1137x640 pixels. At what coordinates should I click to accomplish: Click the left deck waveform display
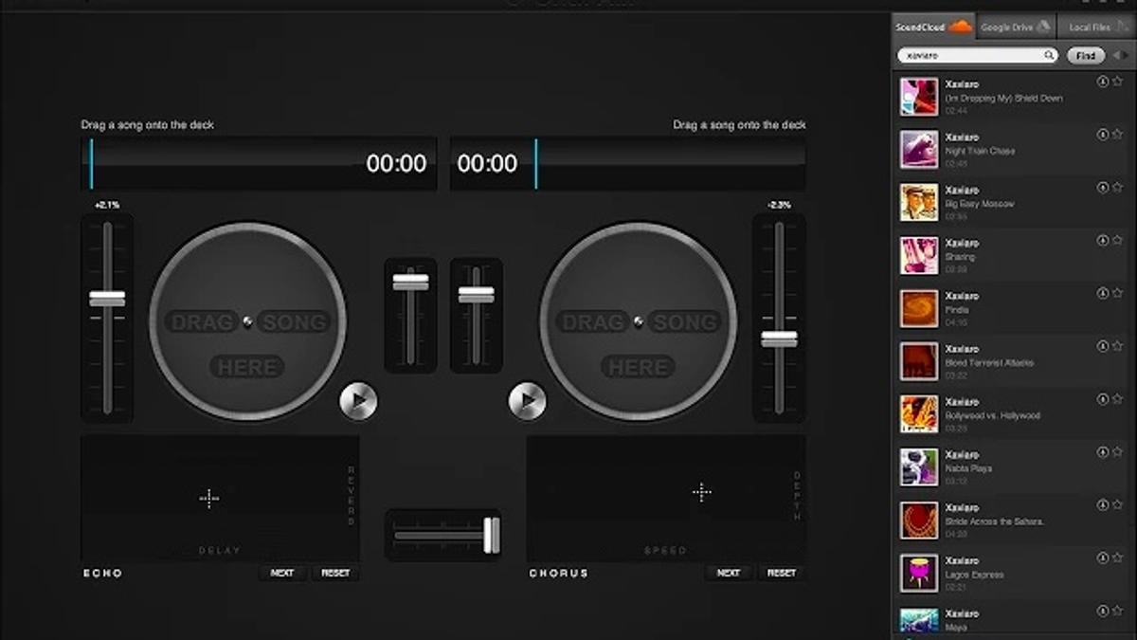click(259, 164)
